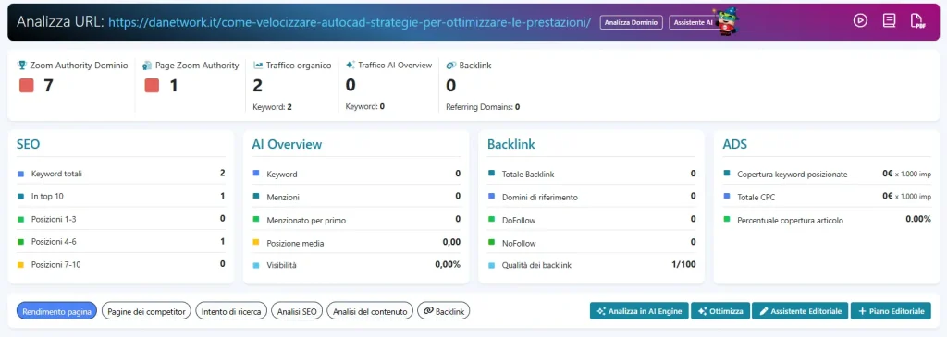
Task: Click the Menzionato per primo row
Action: (x=356, y=220)
